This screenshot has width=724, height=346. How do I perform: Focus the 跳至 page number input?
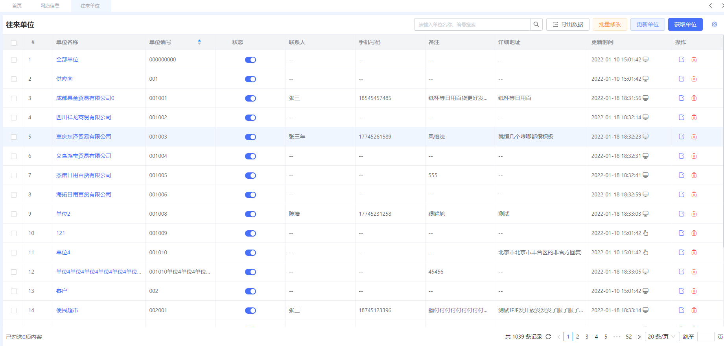[x=706, y=337]
